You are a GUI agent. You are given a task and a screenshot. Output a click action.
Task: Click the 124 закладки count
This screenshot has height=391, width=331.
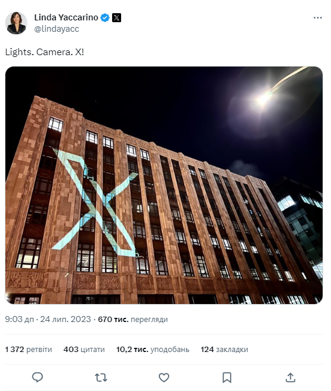coord(224,350)
